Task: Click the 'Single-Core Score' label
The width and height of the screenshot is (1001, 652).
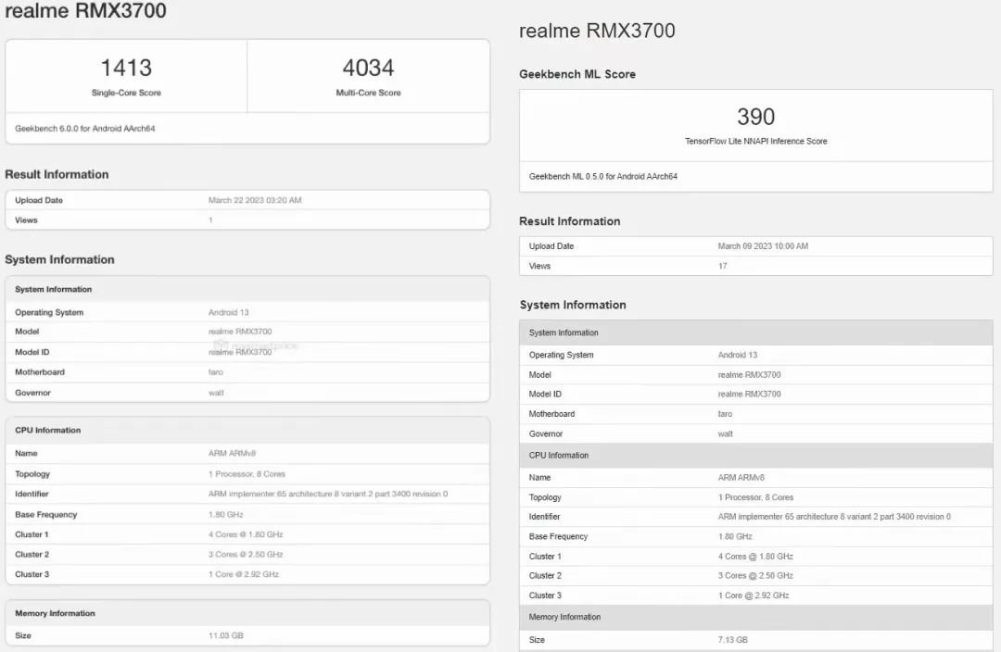Action: (126, 93)
